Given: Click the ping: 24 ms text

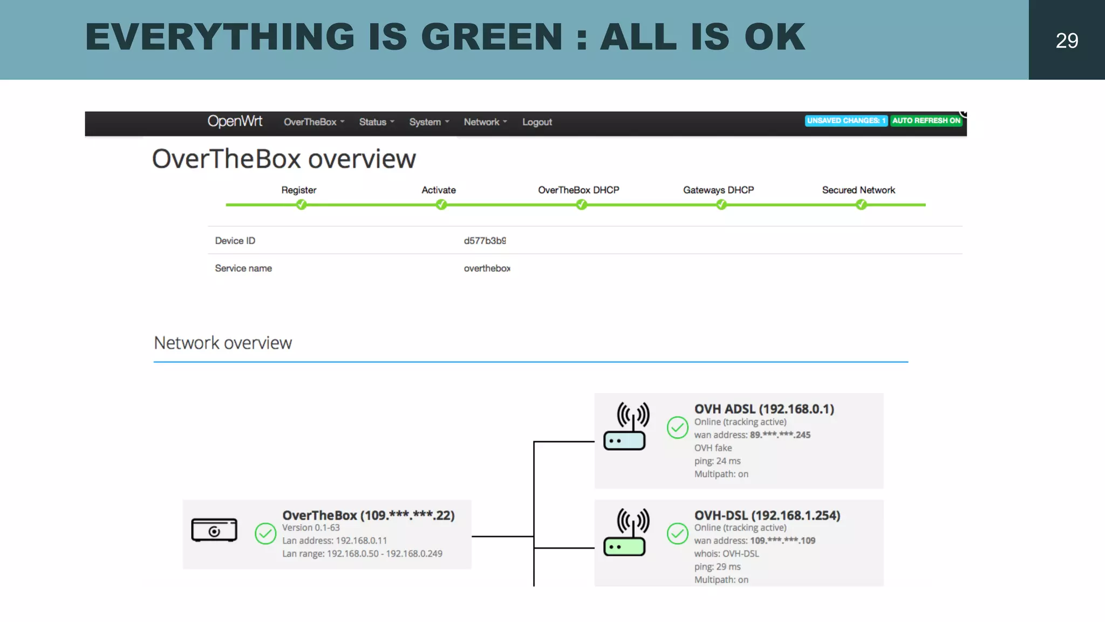Looking at the screenshot, I should tap(717, 461).
